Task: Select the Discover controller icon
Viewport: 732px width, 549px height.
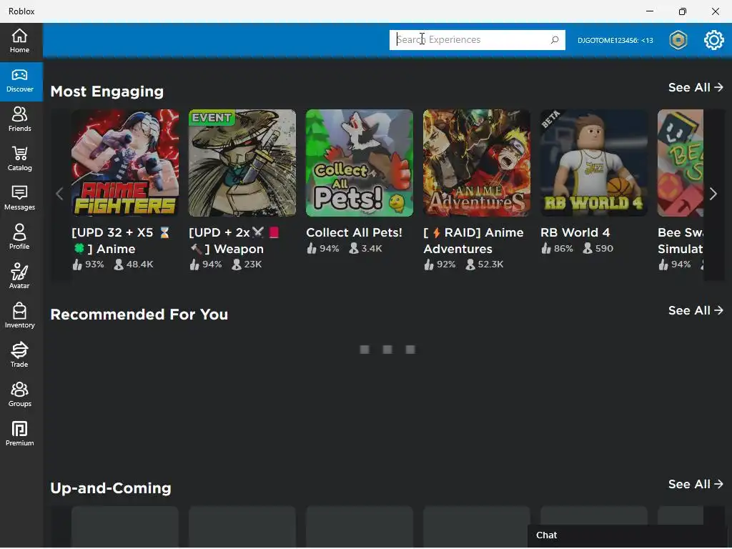Action: (x=19, y=75)
